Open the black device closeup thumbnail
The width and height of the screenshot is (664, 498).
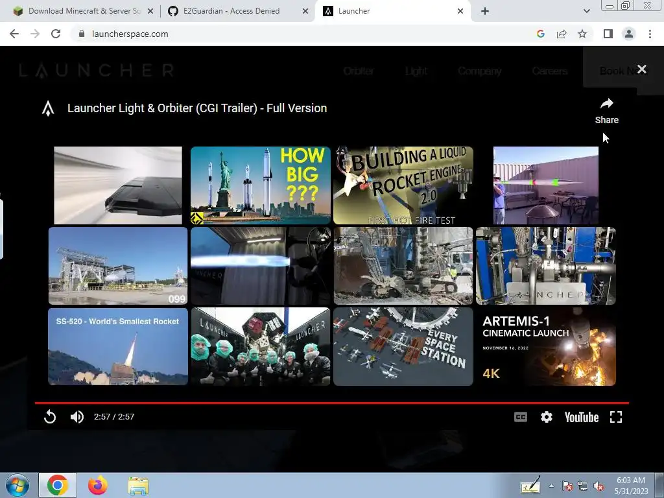pyautogui.click(x=118, y=185)
